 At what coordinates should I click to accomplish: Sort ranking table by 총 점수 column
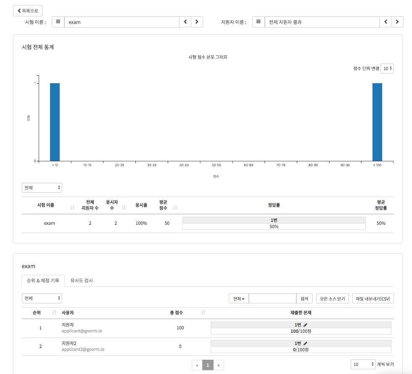point(203,313)
